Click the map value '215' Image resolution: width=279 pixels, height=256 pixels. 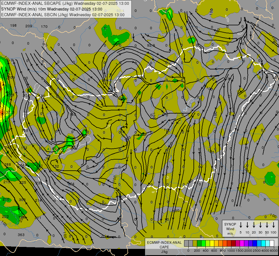(7, 182)
